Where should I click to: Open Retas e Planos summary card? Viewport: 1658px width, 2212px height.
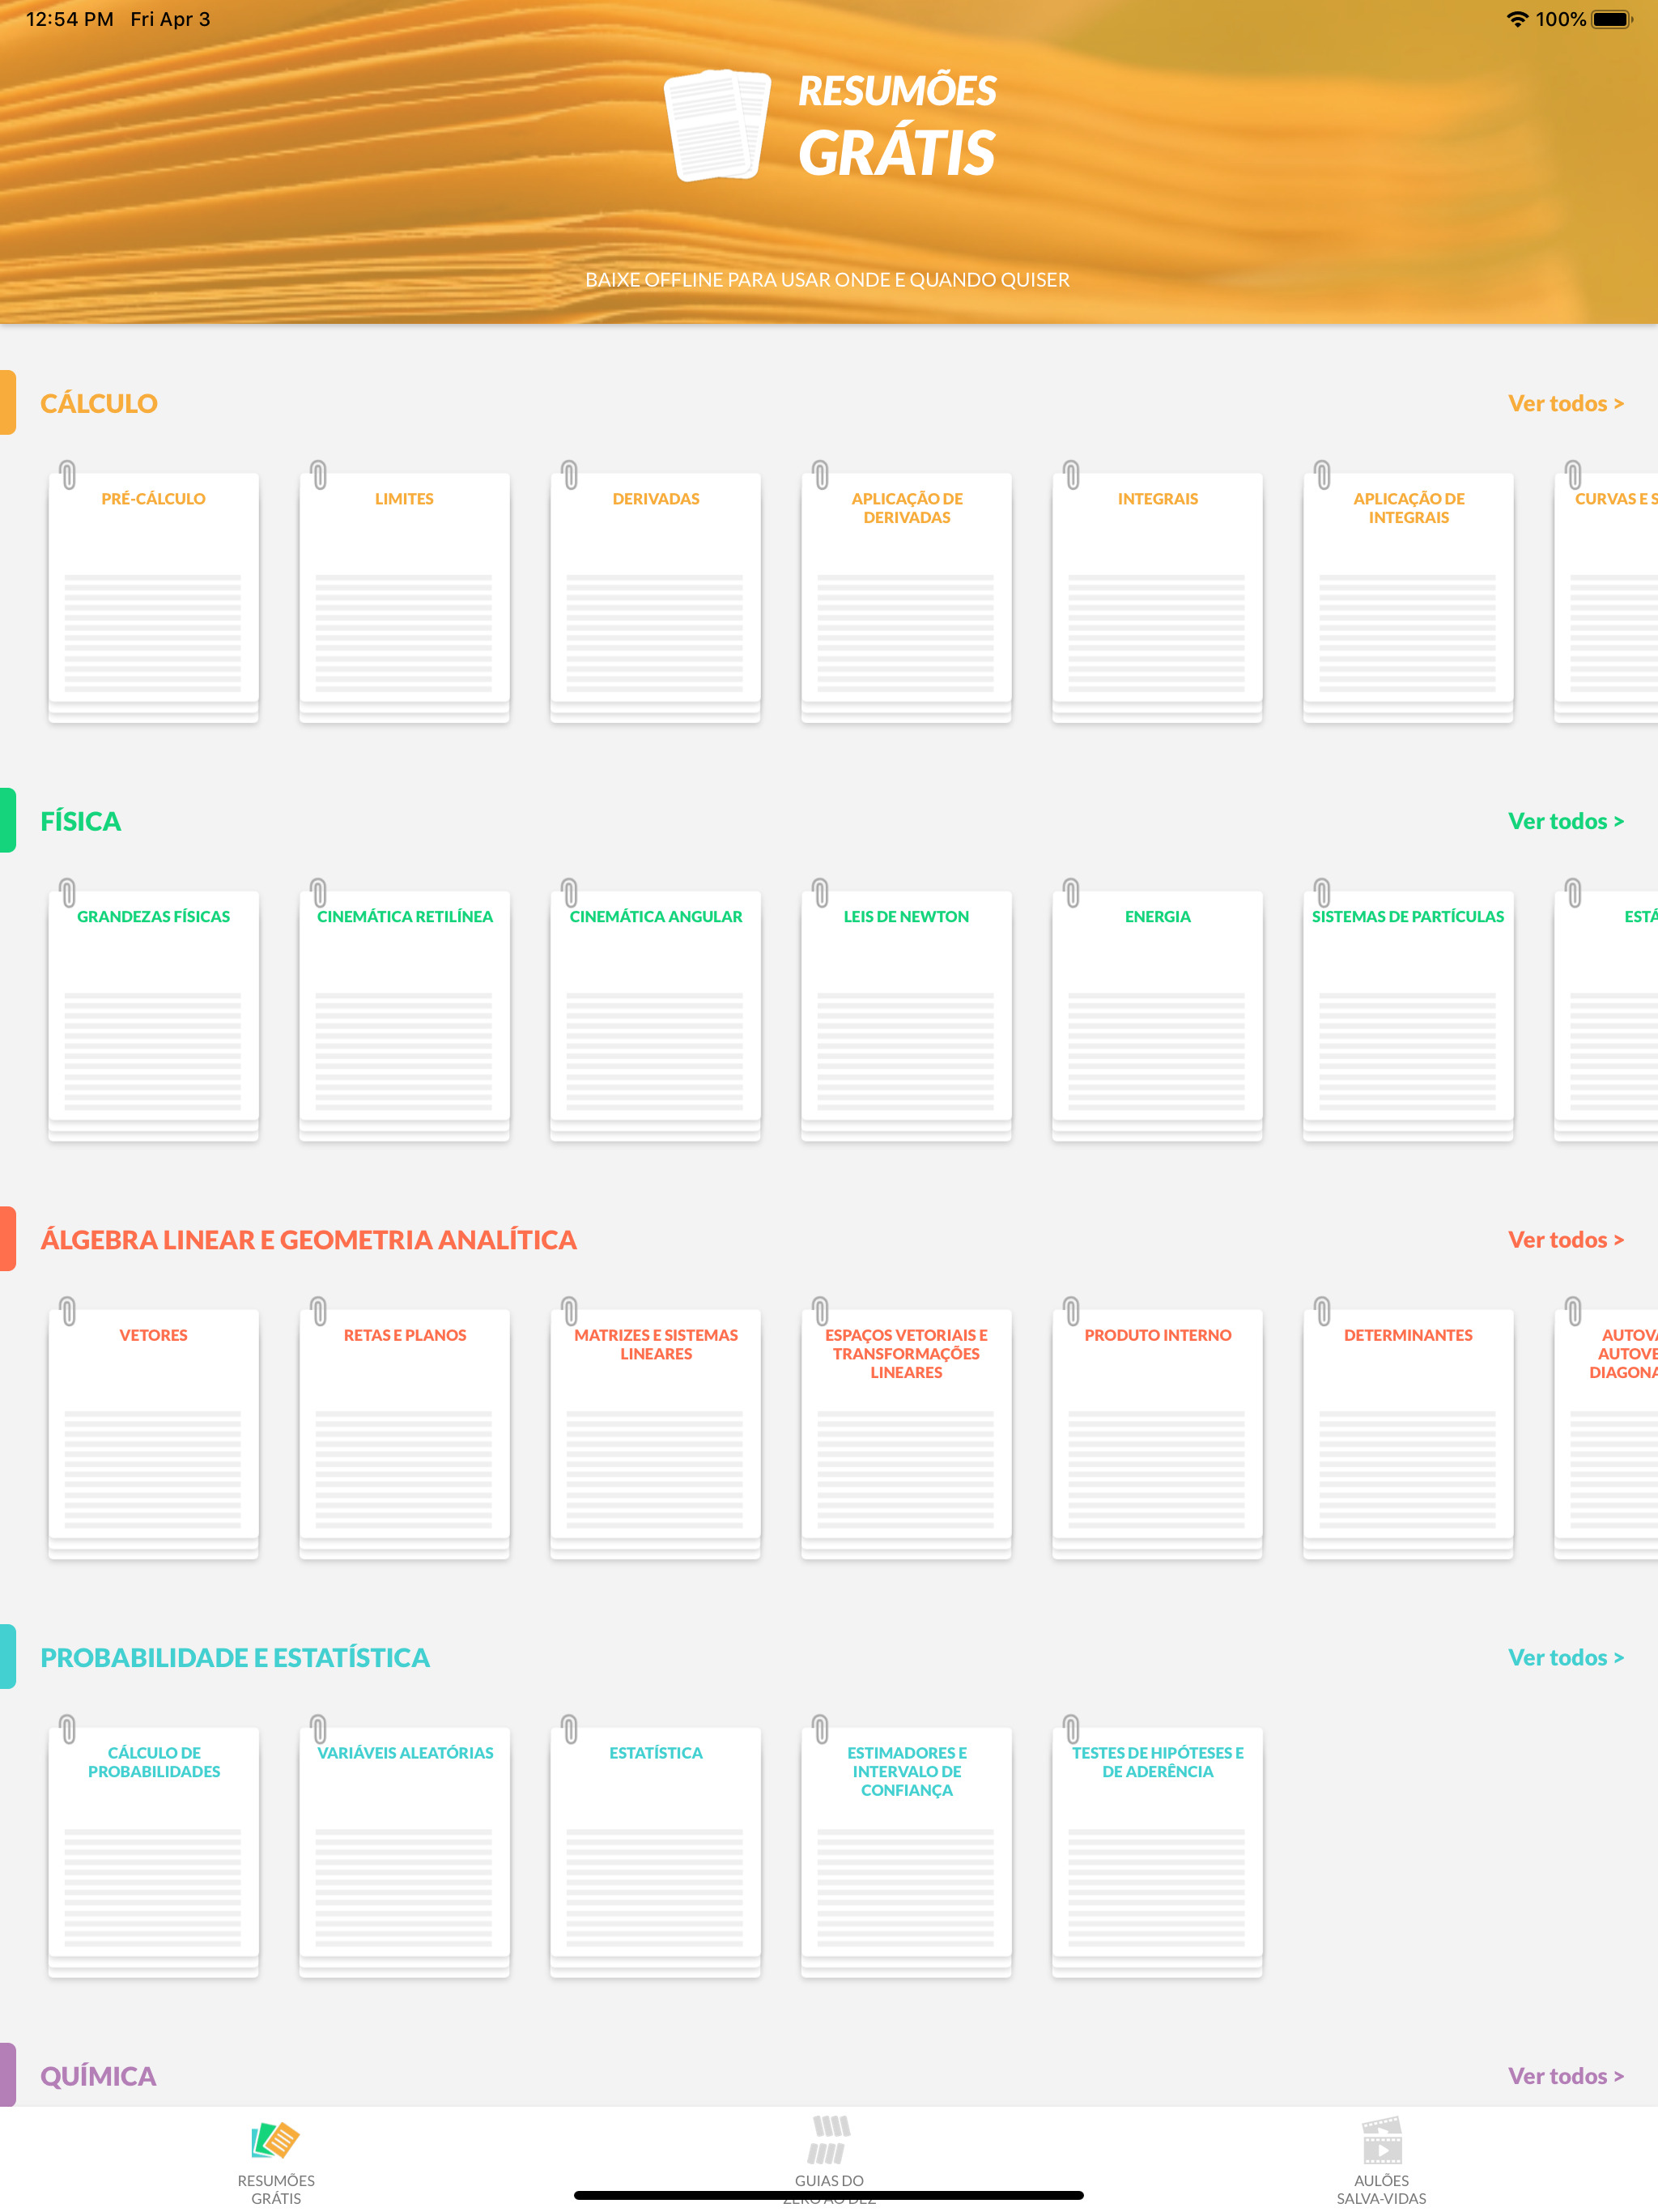coord(404,1430)
